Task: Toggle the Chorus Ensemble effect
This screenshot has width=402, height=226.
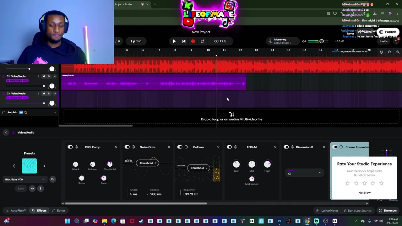Action: [x=335, y=147]
